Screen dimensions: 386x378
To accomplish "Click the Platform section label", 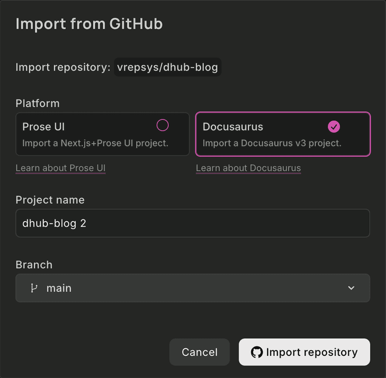I will coord(38,103).
